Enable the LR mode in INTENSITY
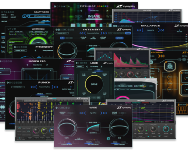Image resolution: width=188 pixels, height=150 pixels. coord(62,38)
